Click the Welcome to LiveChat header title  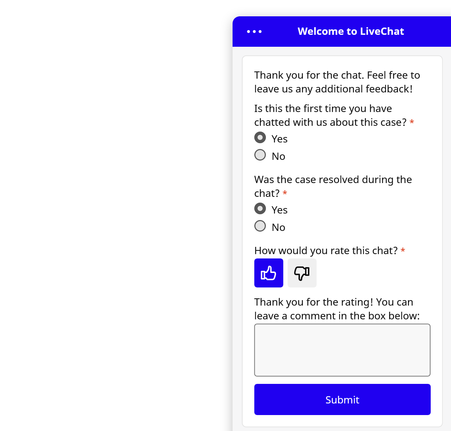coord(351,32)
